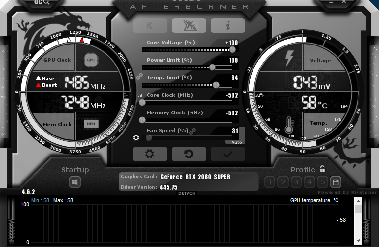This screenshot has height=247, width=379.
Task: Open the Kombustor stress test button
Action: [x=150, y=25]
